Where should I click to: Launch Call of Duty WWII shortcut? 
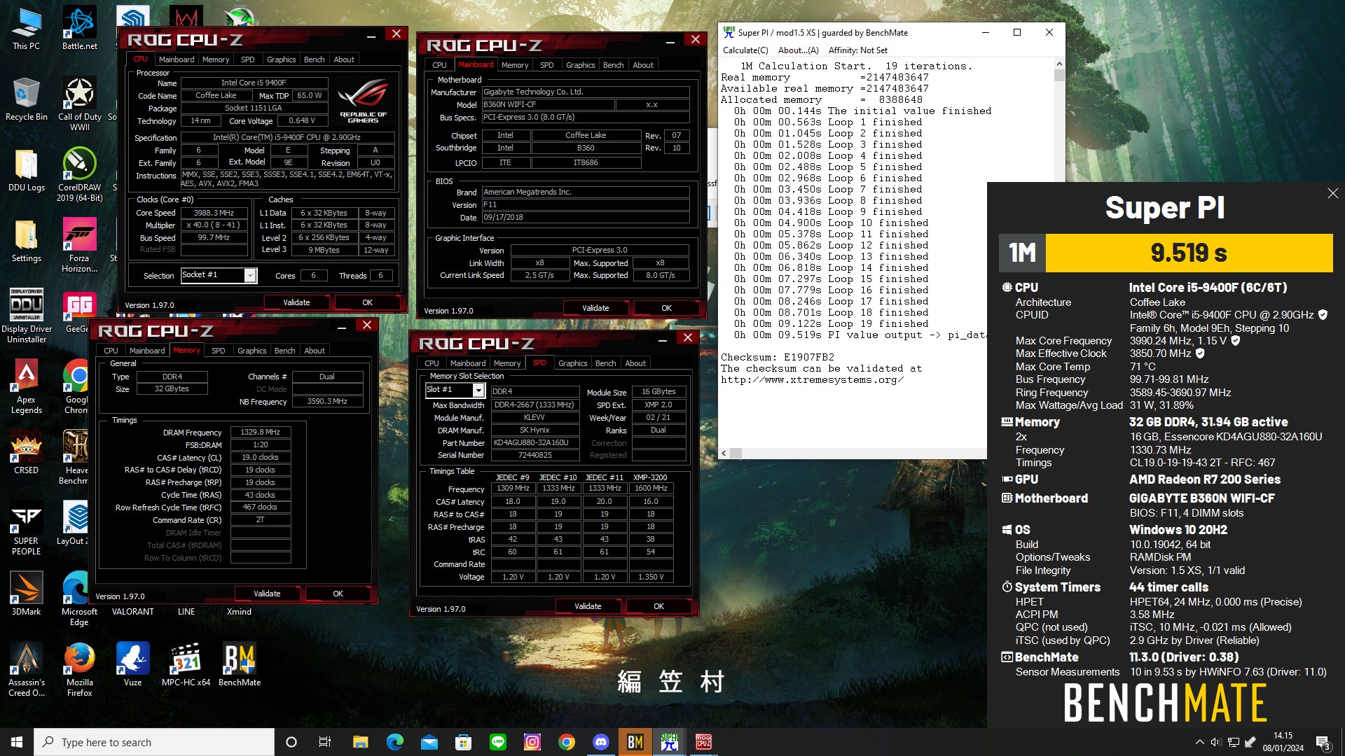point(79,104)
